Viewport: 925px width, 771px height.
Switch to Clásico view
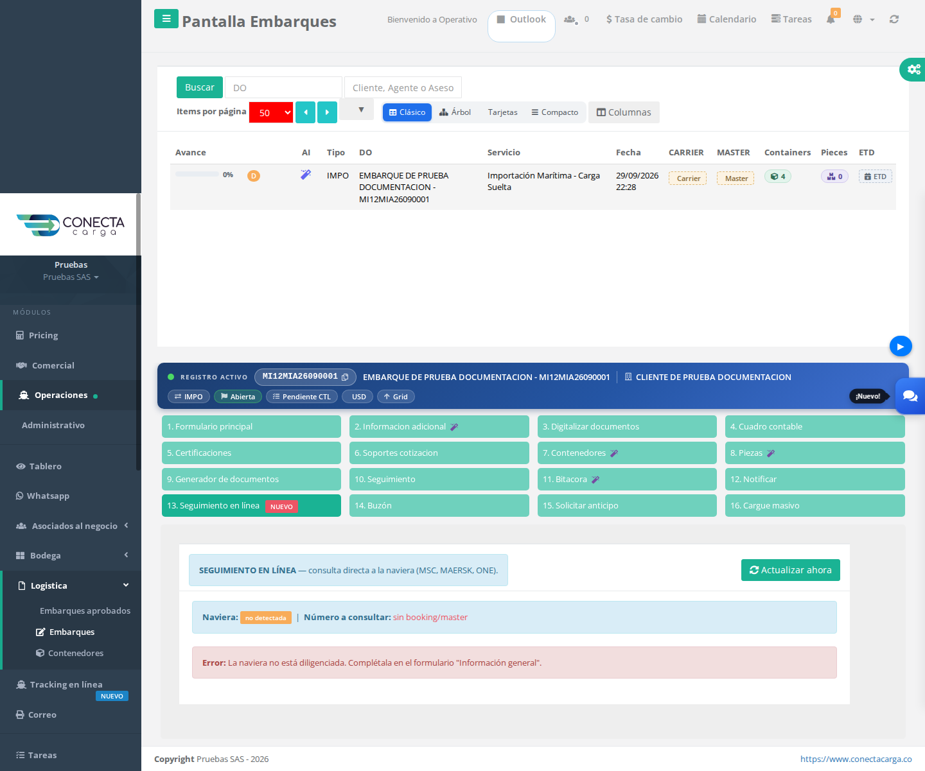[x=407, y=112]
